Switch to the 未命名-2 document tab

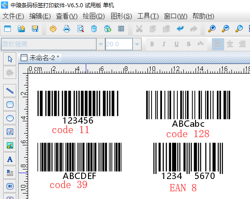40,58
